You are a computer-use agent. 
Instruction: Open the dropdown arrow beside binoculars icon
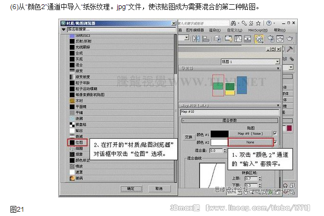click(238, 23)
